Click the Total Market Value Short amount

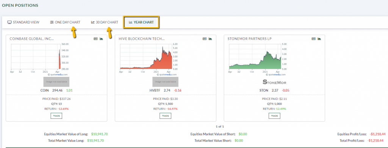(x=239, y=140)
